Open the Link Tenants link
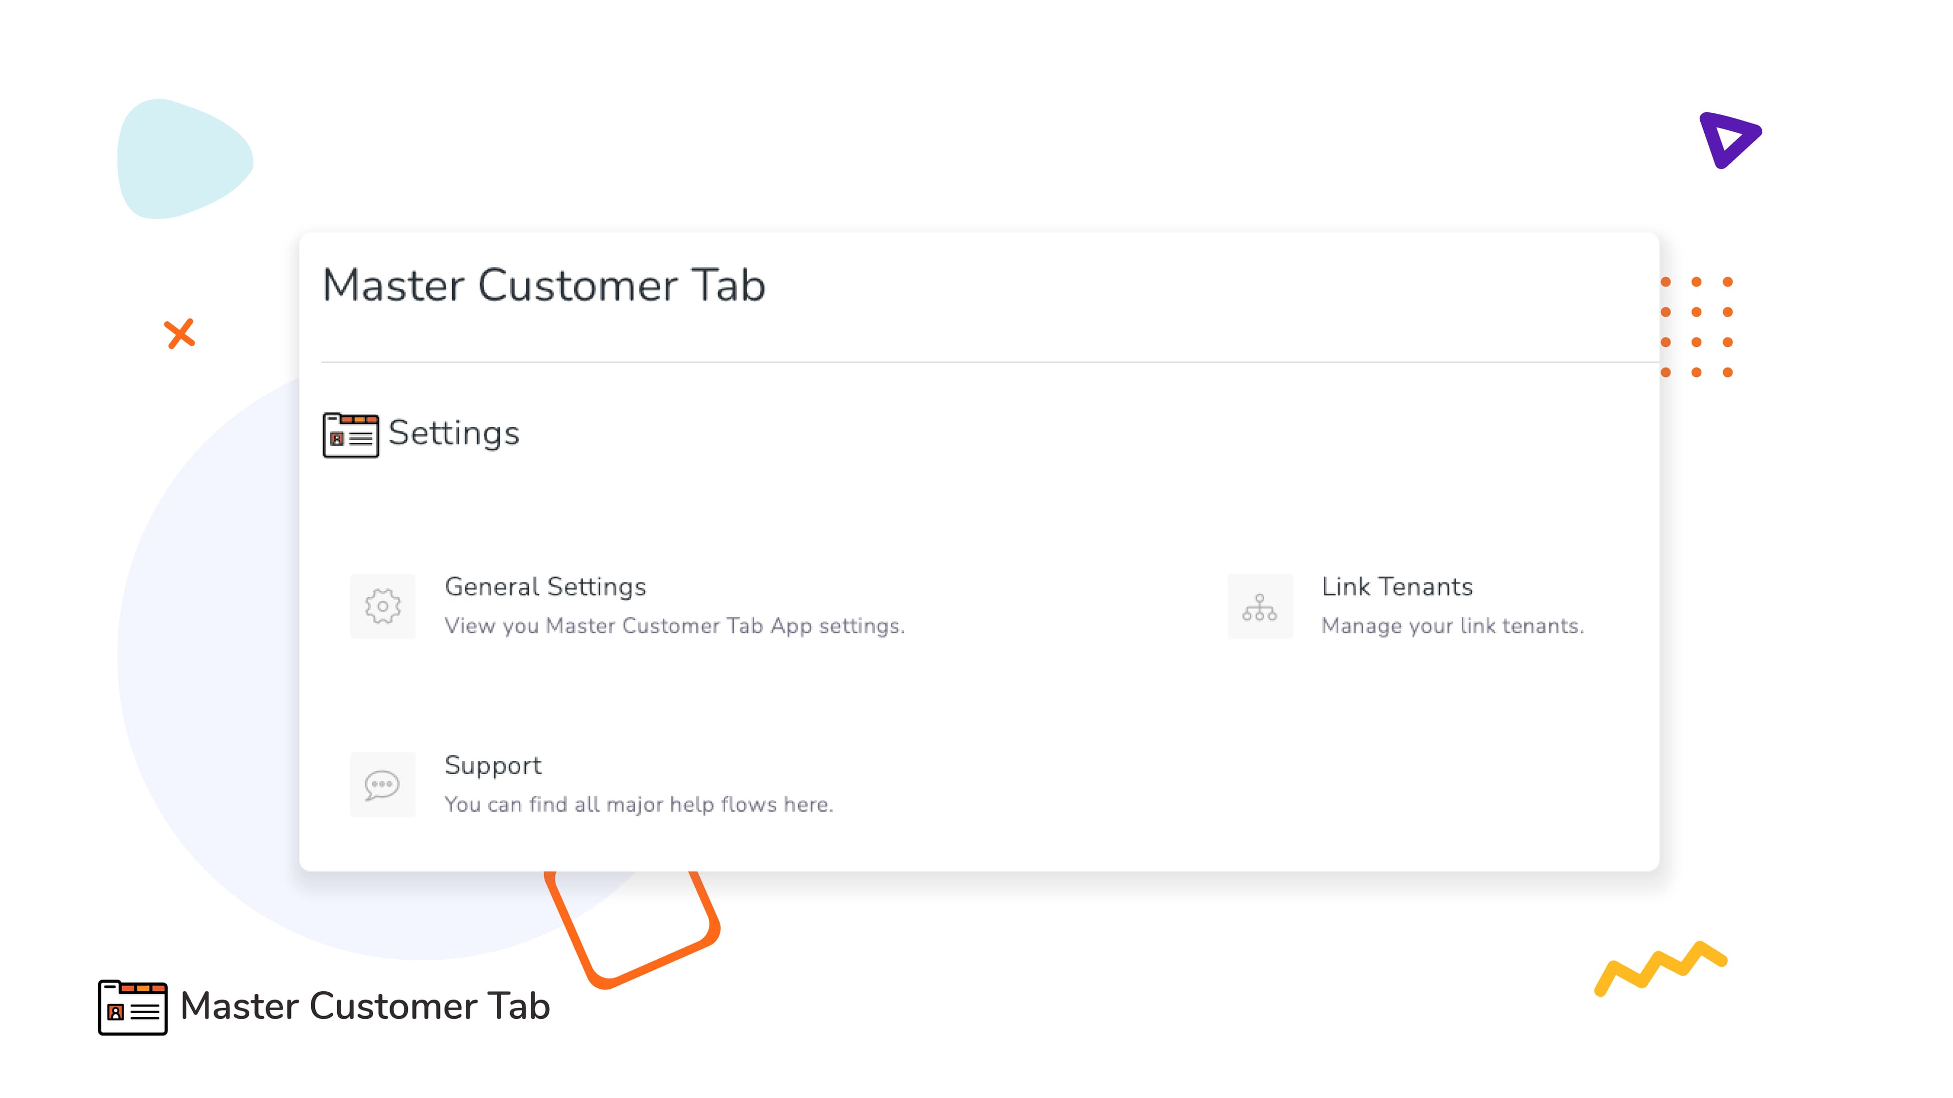The image size is (1953, 1098). pos(1397,587)
